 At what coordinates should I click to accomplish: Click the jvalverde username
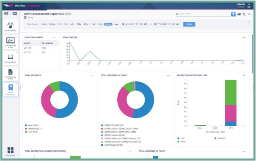(x=241, y=4)
